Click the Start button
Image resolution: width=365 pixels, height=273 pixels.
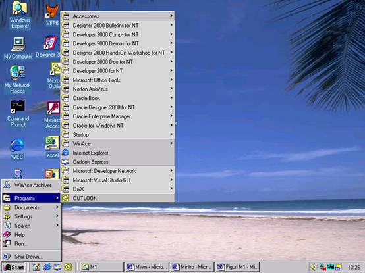pos(13,267)
